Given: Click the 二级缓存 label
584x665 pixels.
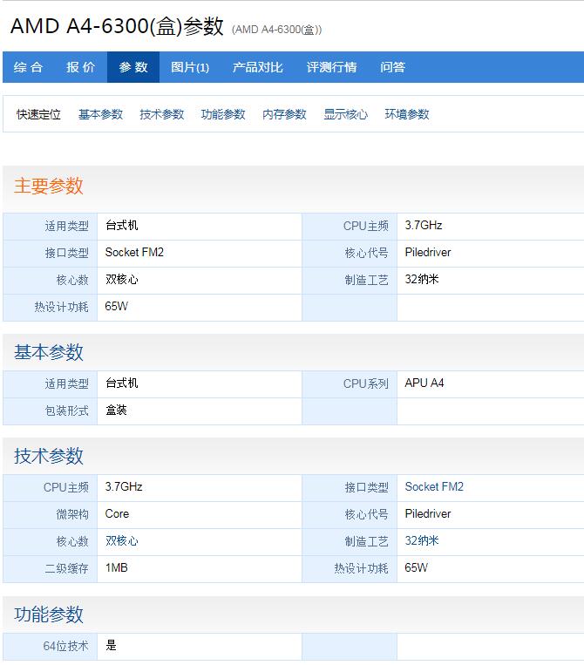Looking at the screenshot, I should point(66,568).
